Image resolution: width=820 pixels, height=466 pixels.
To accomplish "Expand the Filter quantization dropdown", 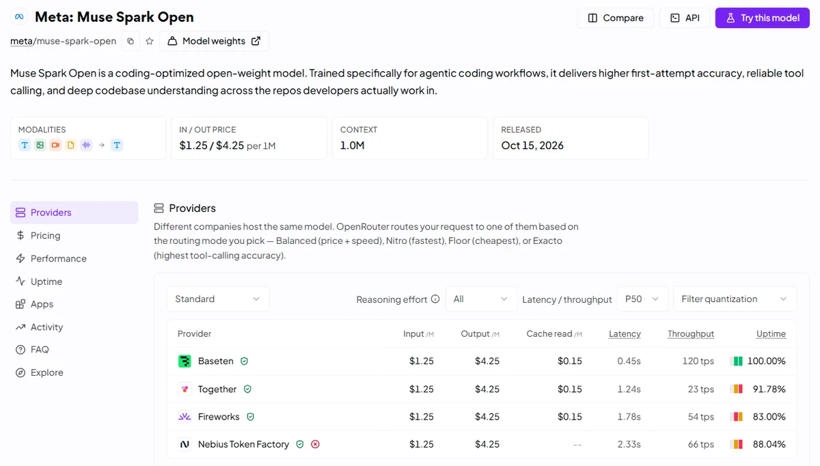I will [735, 299].
